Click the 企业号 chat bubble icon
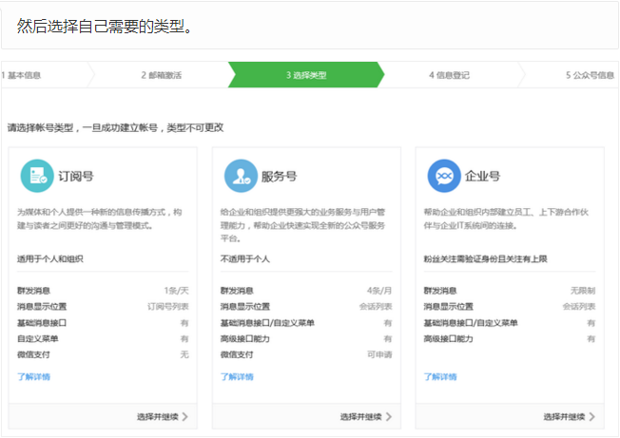This screenshot has height=438, width=620. tap(444, 176)
